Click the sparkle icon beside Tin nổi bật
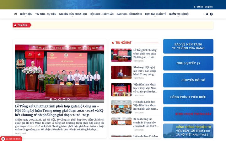 click(x=113, y=43)
